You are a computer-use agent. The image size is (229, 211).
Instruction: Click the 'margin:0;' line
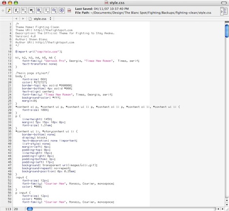(x=30, y=101)
